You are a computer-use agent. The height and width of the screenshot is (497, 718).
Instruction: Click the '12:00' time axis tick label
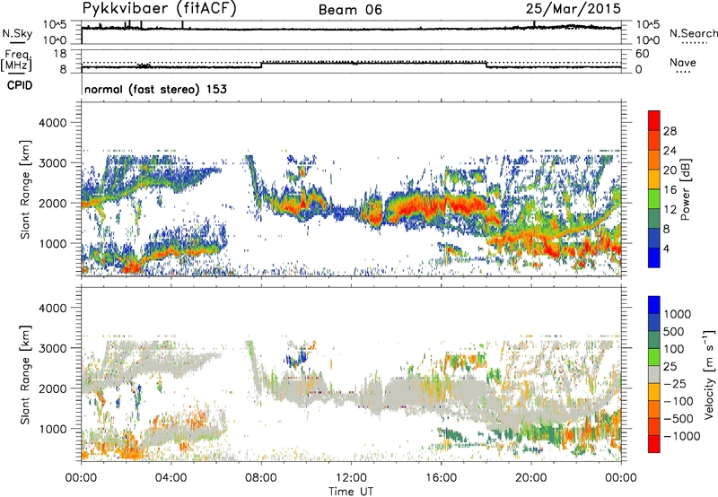point(351,477)
